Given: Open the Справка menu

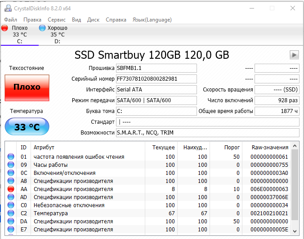Looking at the screenshot, I should pos(116,20).
